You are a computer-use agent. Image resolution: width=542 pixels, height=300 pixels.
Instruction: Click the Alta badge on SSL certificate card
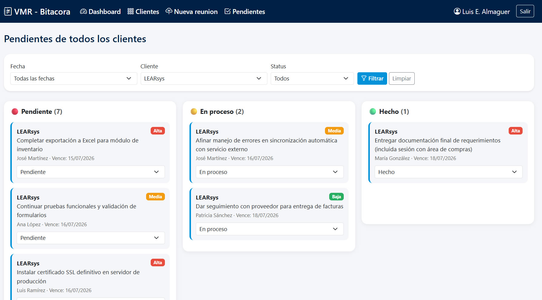tap(158, 263)
